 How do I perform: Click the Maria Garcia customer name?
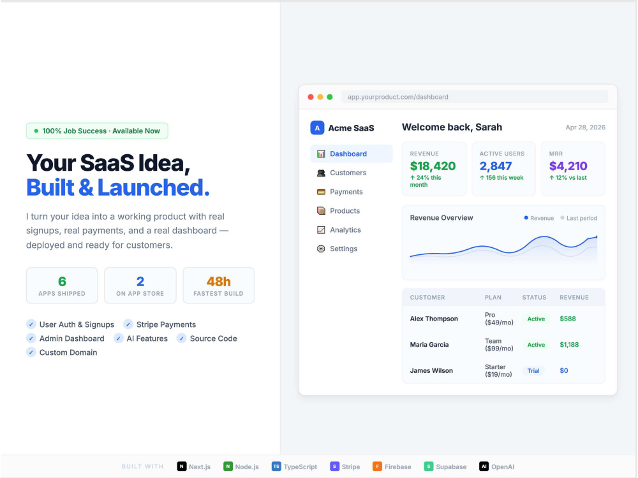coord(429,345)
